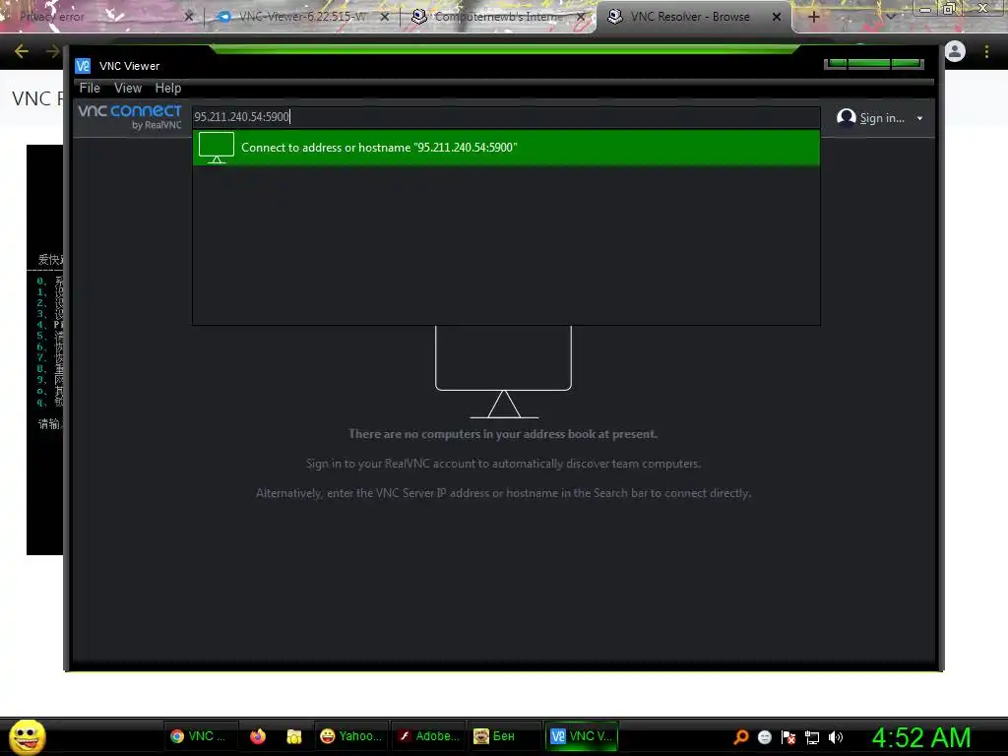Switch to the Yahoo taskbar item
This screenshot has height=756, width=1008.
coord(351,736)
